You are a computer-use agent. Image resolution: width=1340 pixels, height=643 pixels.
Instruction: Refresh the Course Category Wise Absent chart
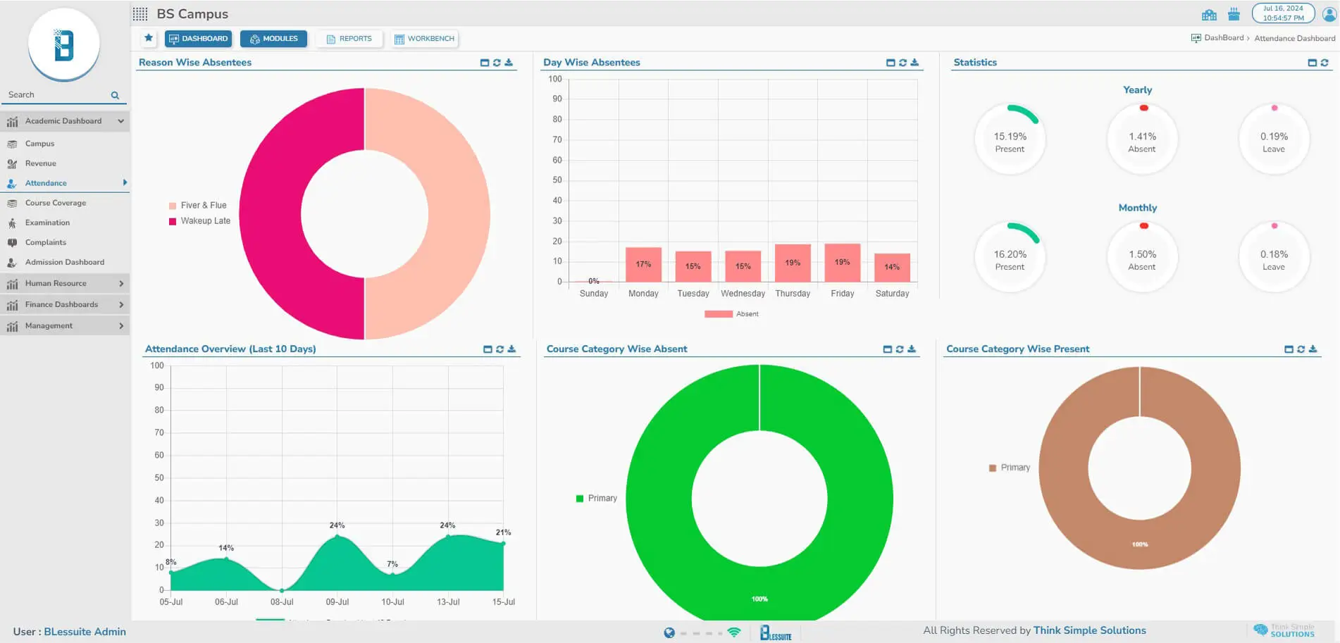[x=900, y=349]
